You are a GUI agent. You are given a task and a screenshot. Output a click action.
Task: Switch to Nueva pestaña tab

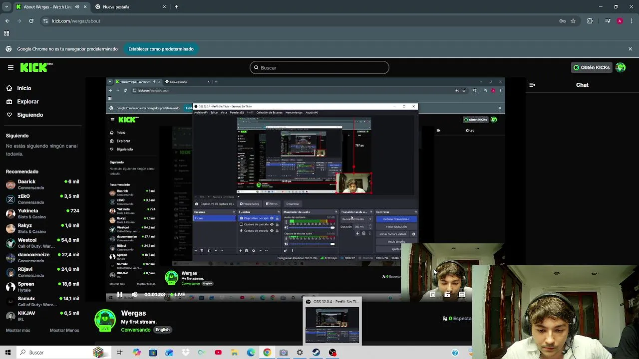pos(130,7)
